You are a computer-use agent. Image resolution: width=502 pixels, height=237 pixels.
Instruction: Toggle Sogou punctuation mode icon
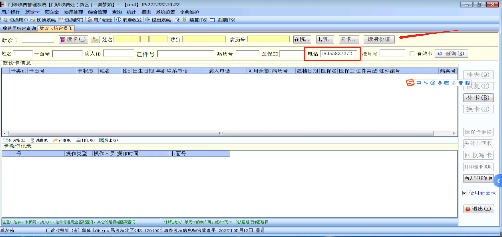(x=426, y=83)
